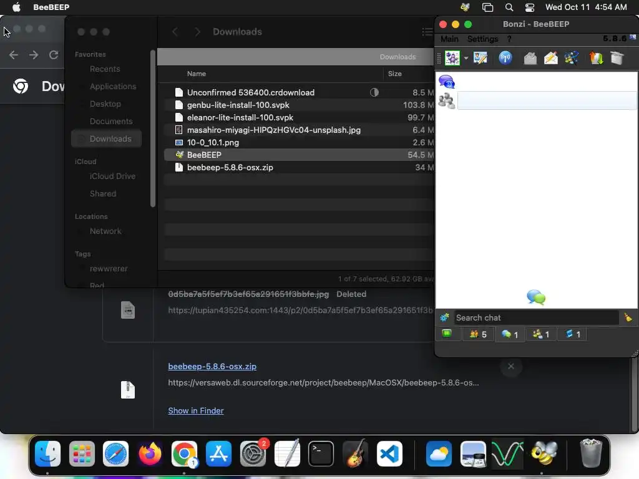The width and height of the screenshot is (639, 479).
Task: Open the ? help menu in BeeBEEP
Action: click(509, 39)
